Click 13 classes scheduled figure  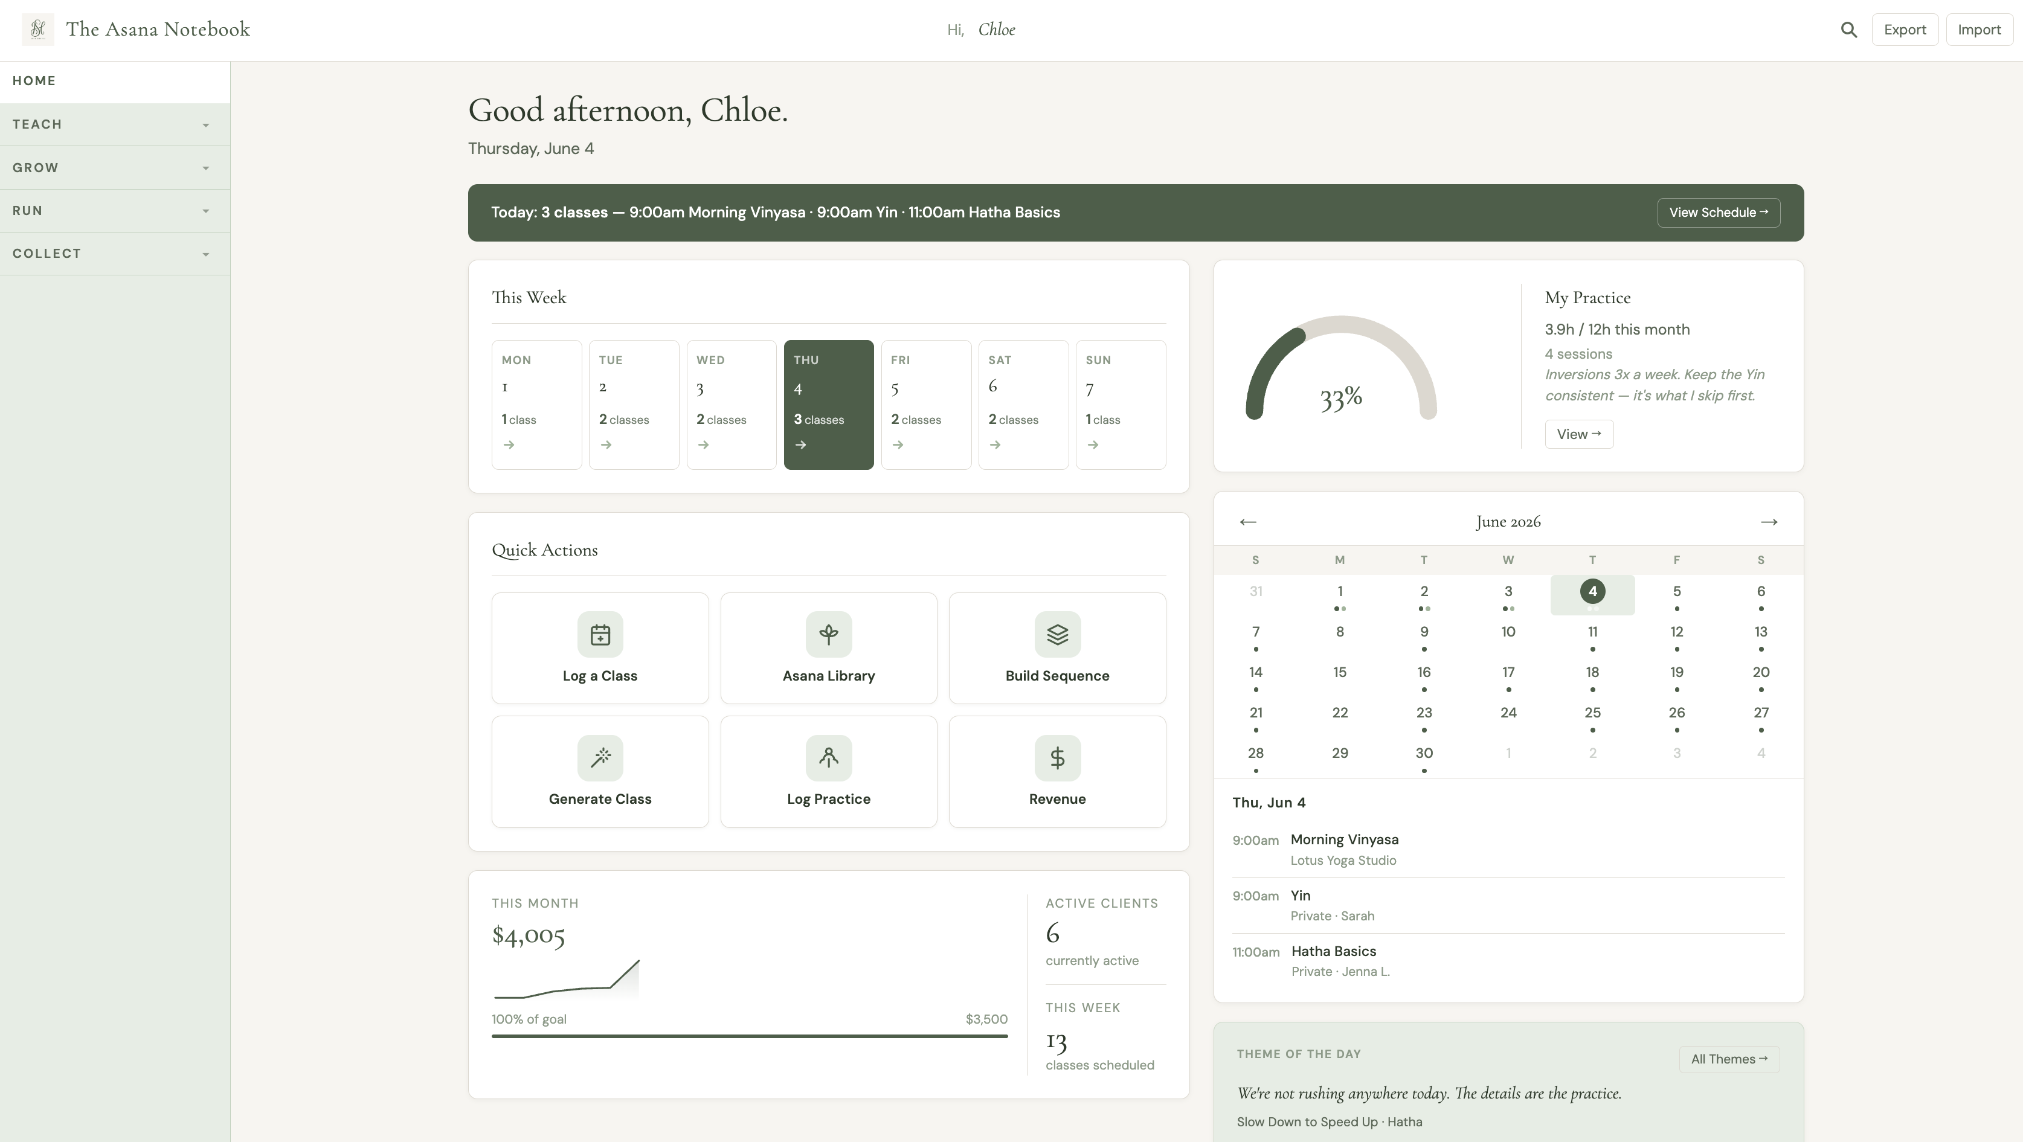pos(1057,1042)
